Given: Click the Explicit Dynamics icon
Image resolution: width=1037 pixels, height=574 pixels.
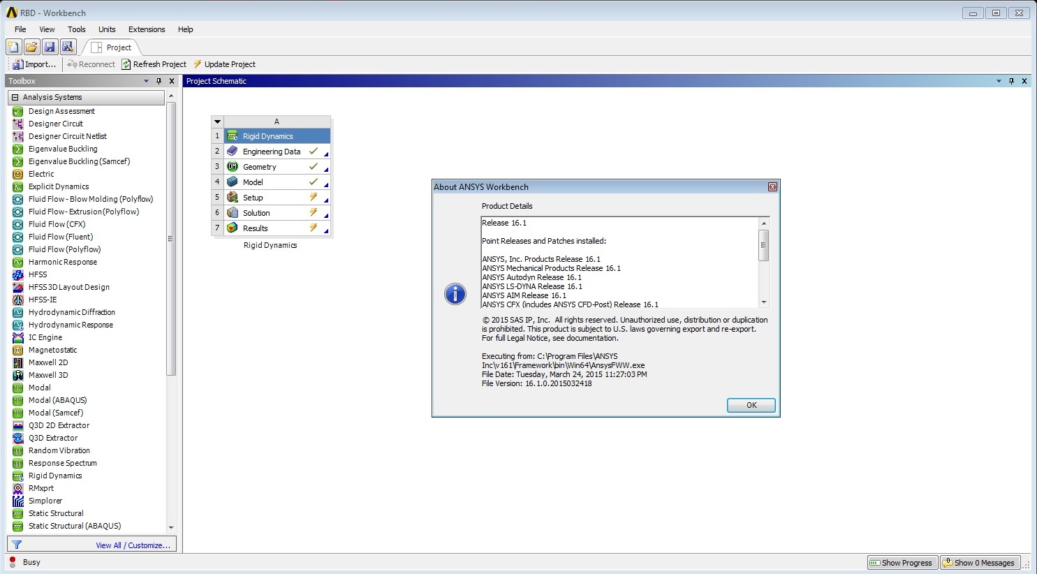Looking at the screenshot, I should pyautogui.click(x=18, y=186).
